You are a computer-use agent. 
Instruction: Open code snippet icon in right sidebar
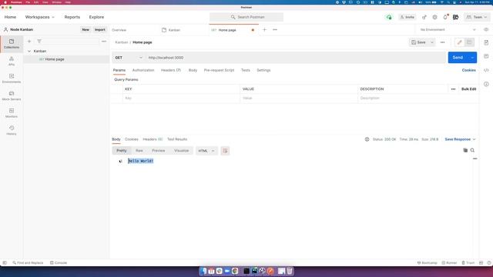486,70
